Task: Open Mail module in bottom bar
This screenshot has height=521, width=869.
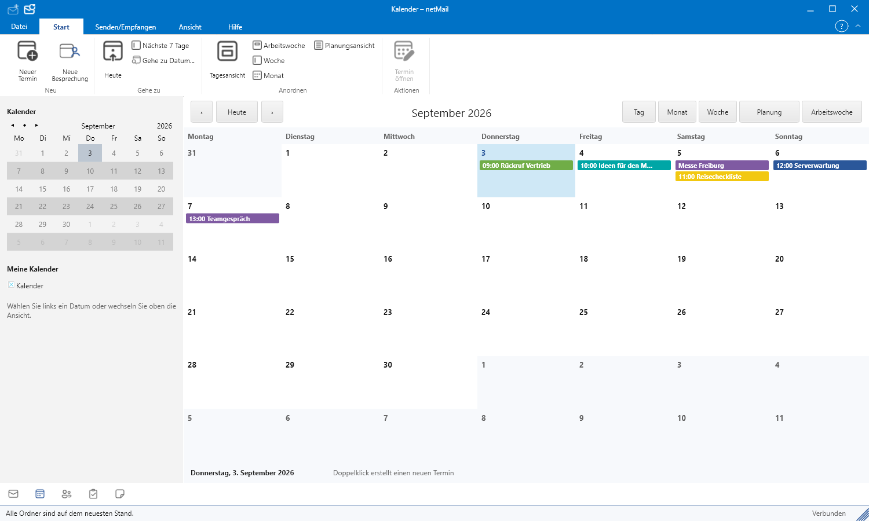Action: point(13,494)
